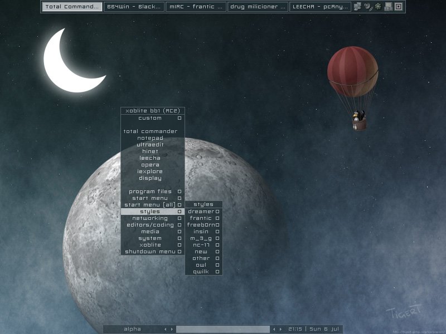Click the satellite dish tray icon
Viewport: 446px width, 334px height.
368,6
